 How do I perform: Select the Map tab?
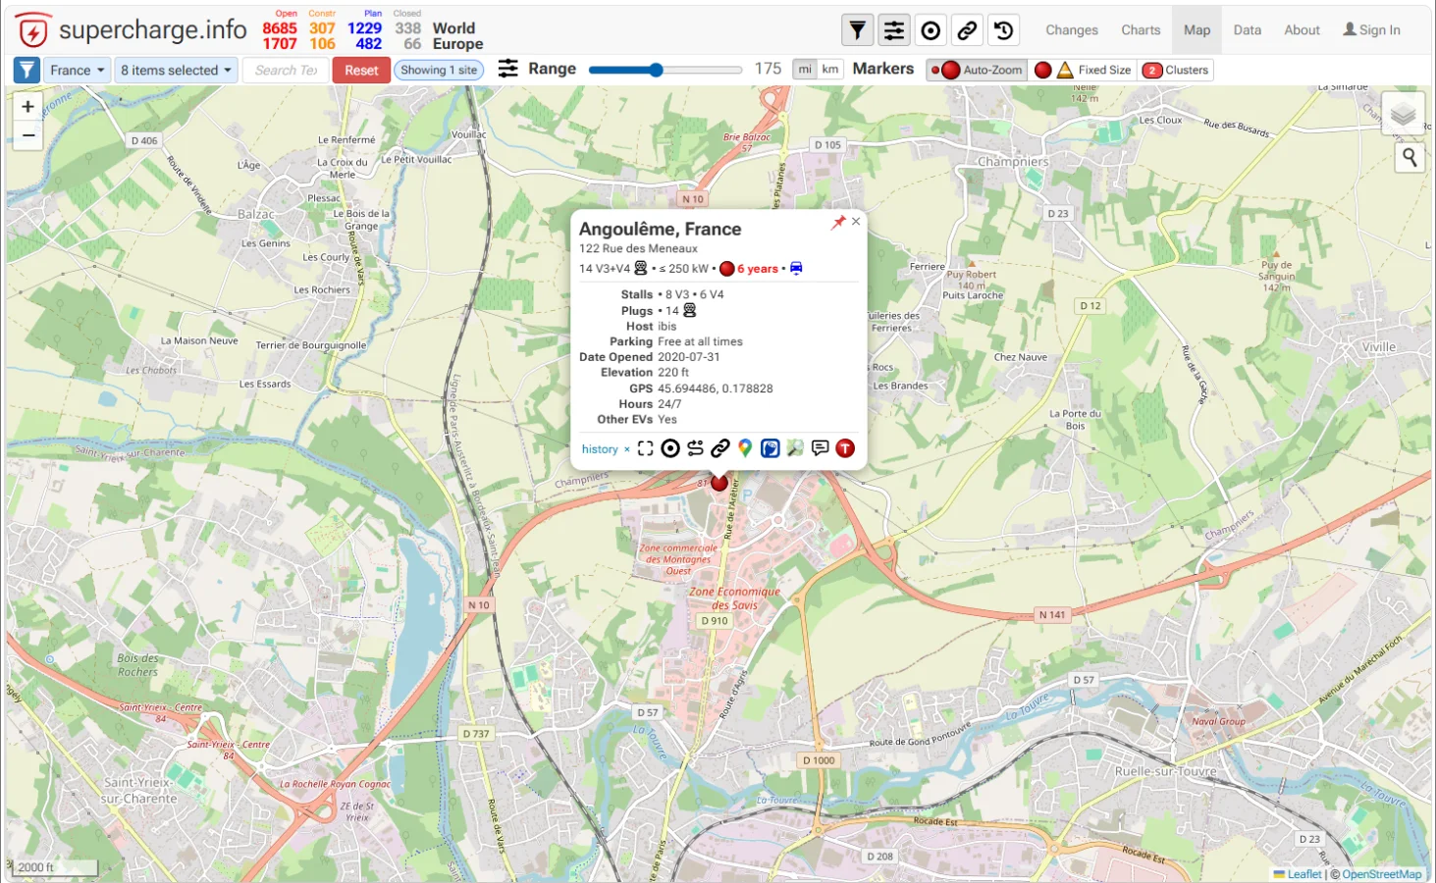click(x=1197, y=29)
